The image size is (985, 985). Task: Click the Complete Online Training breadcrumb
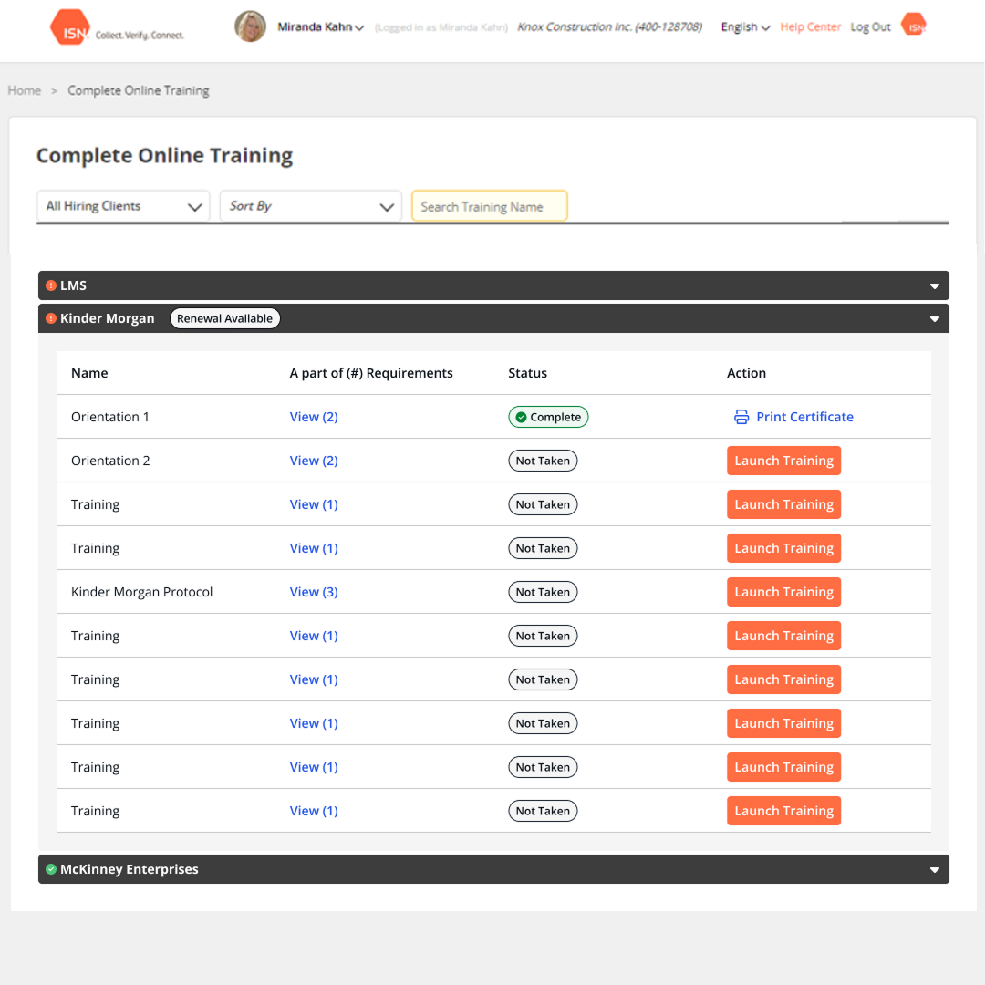pos(139,90)
